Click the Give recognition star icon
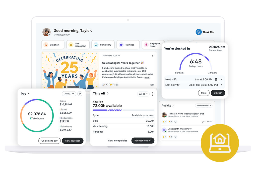The image size is (256, 170). [x=71, y=45]
